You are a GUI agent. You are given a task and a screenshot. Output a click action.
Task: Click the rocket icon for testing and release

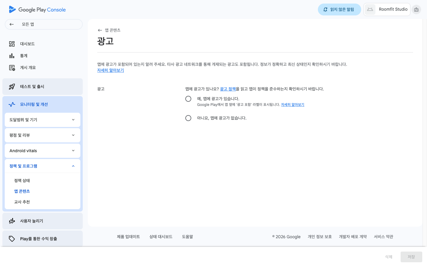point(12,87)
